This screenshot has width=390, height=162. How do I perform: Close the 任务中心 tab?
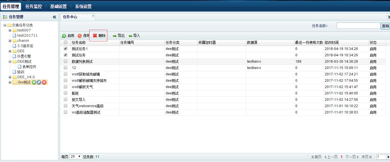[x=93, y=16]
